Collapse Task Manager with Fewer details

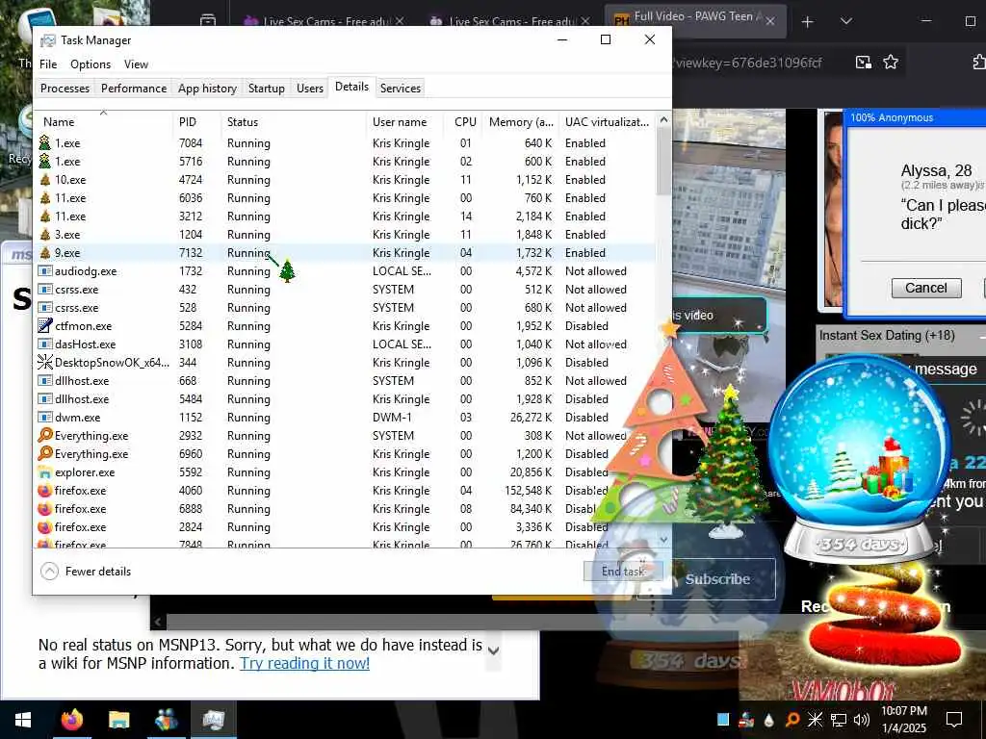pyautogui.click(x=86, y=572)
